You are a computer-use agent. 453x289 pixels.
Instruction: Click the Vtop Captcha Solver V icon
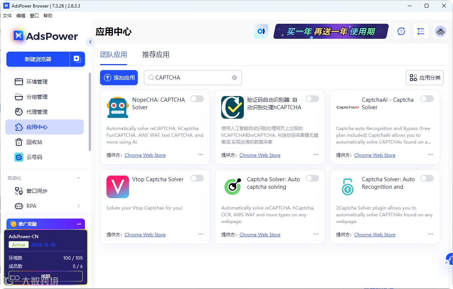point(118,187)
